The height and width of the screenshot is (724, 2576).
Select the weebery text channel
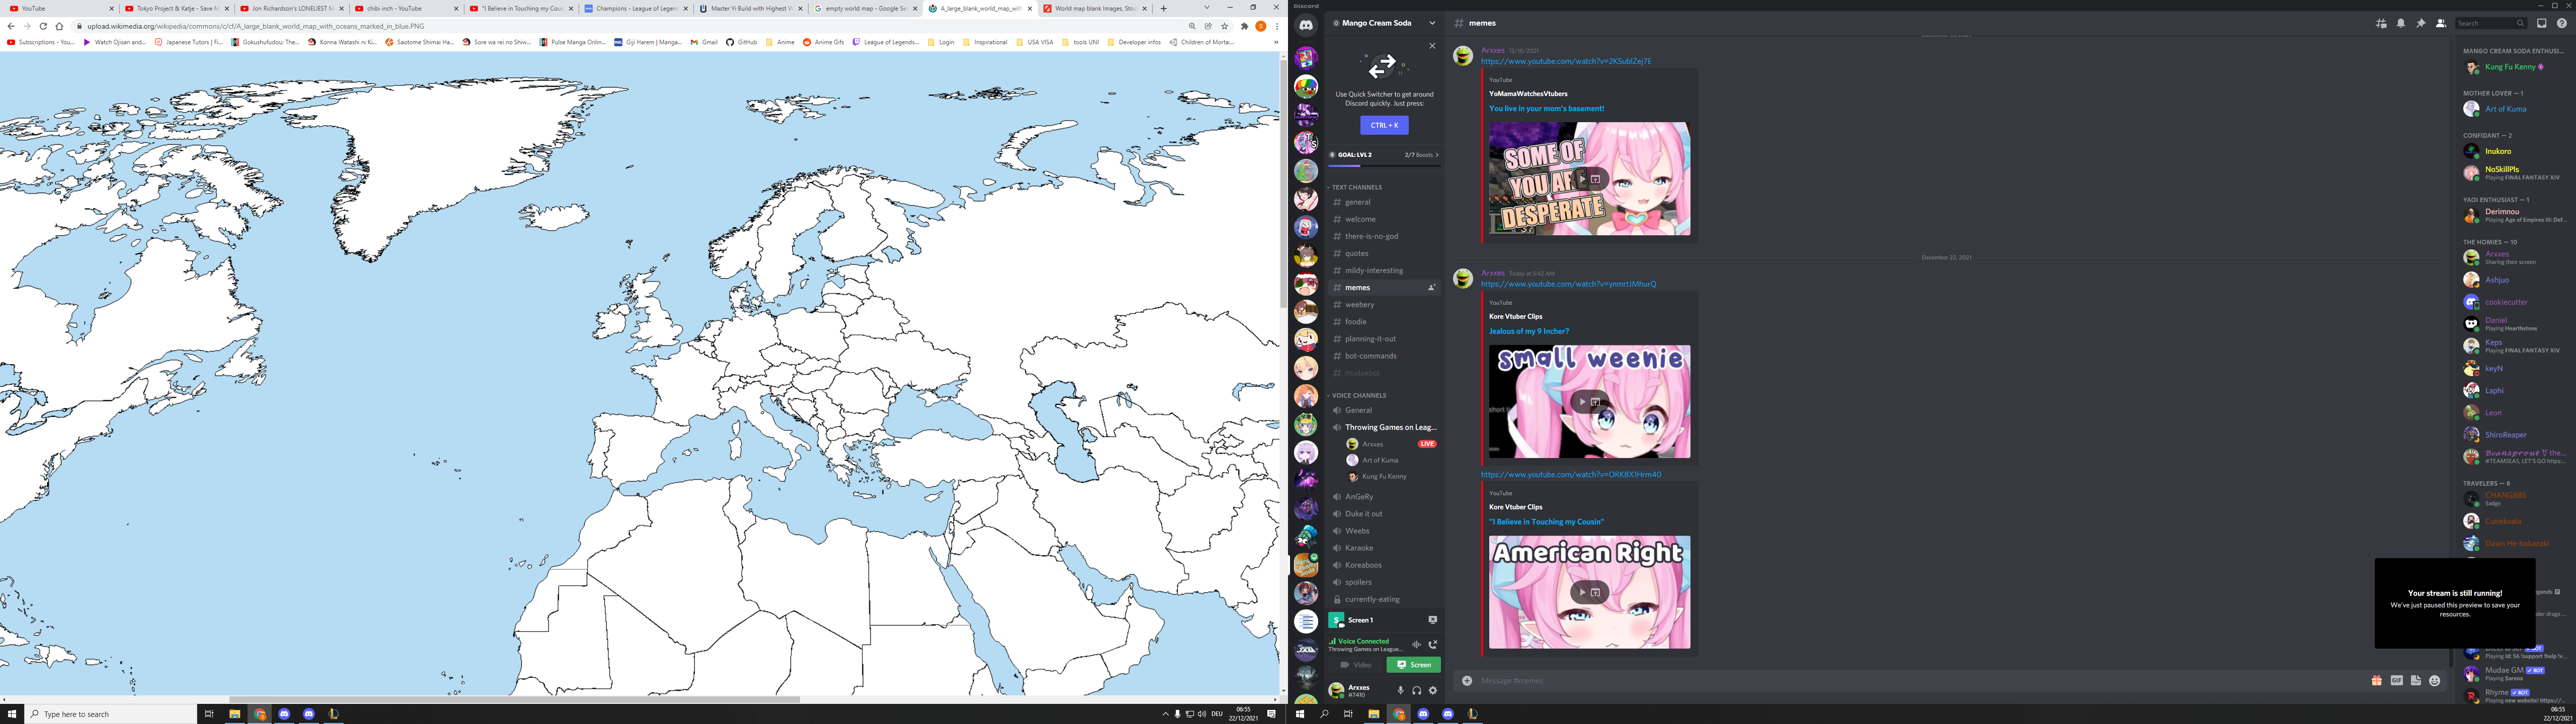1359,305
